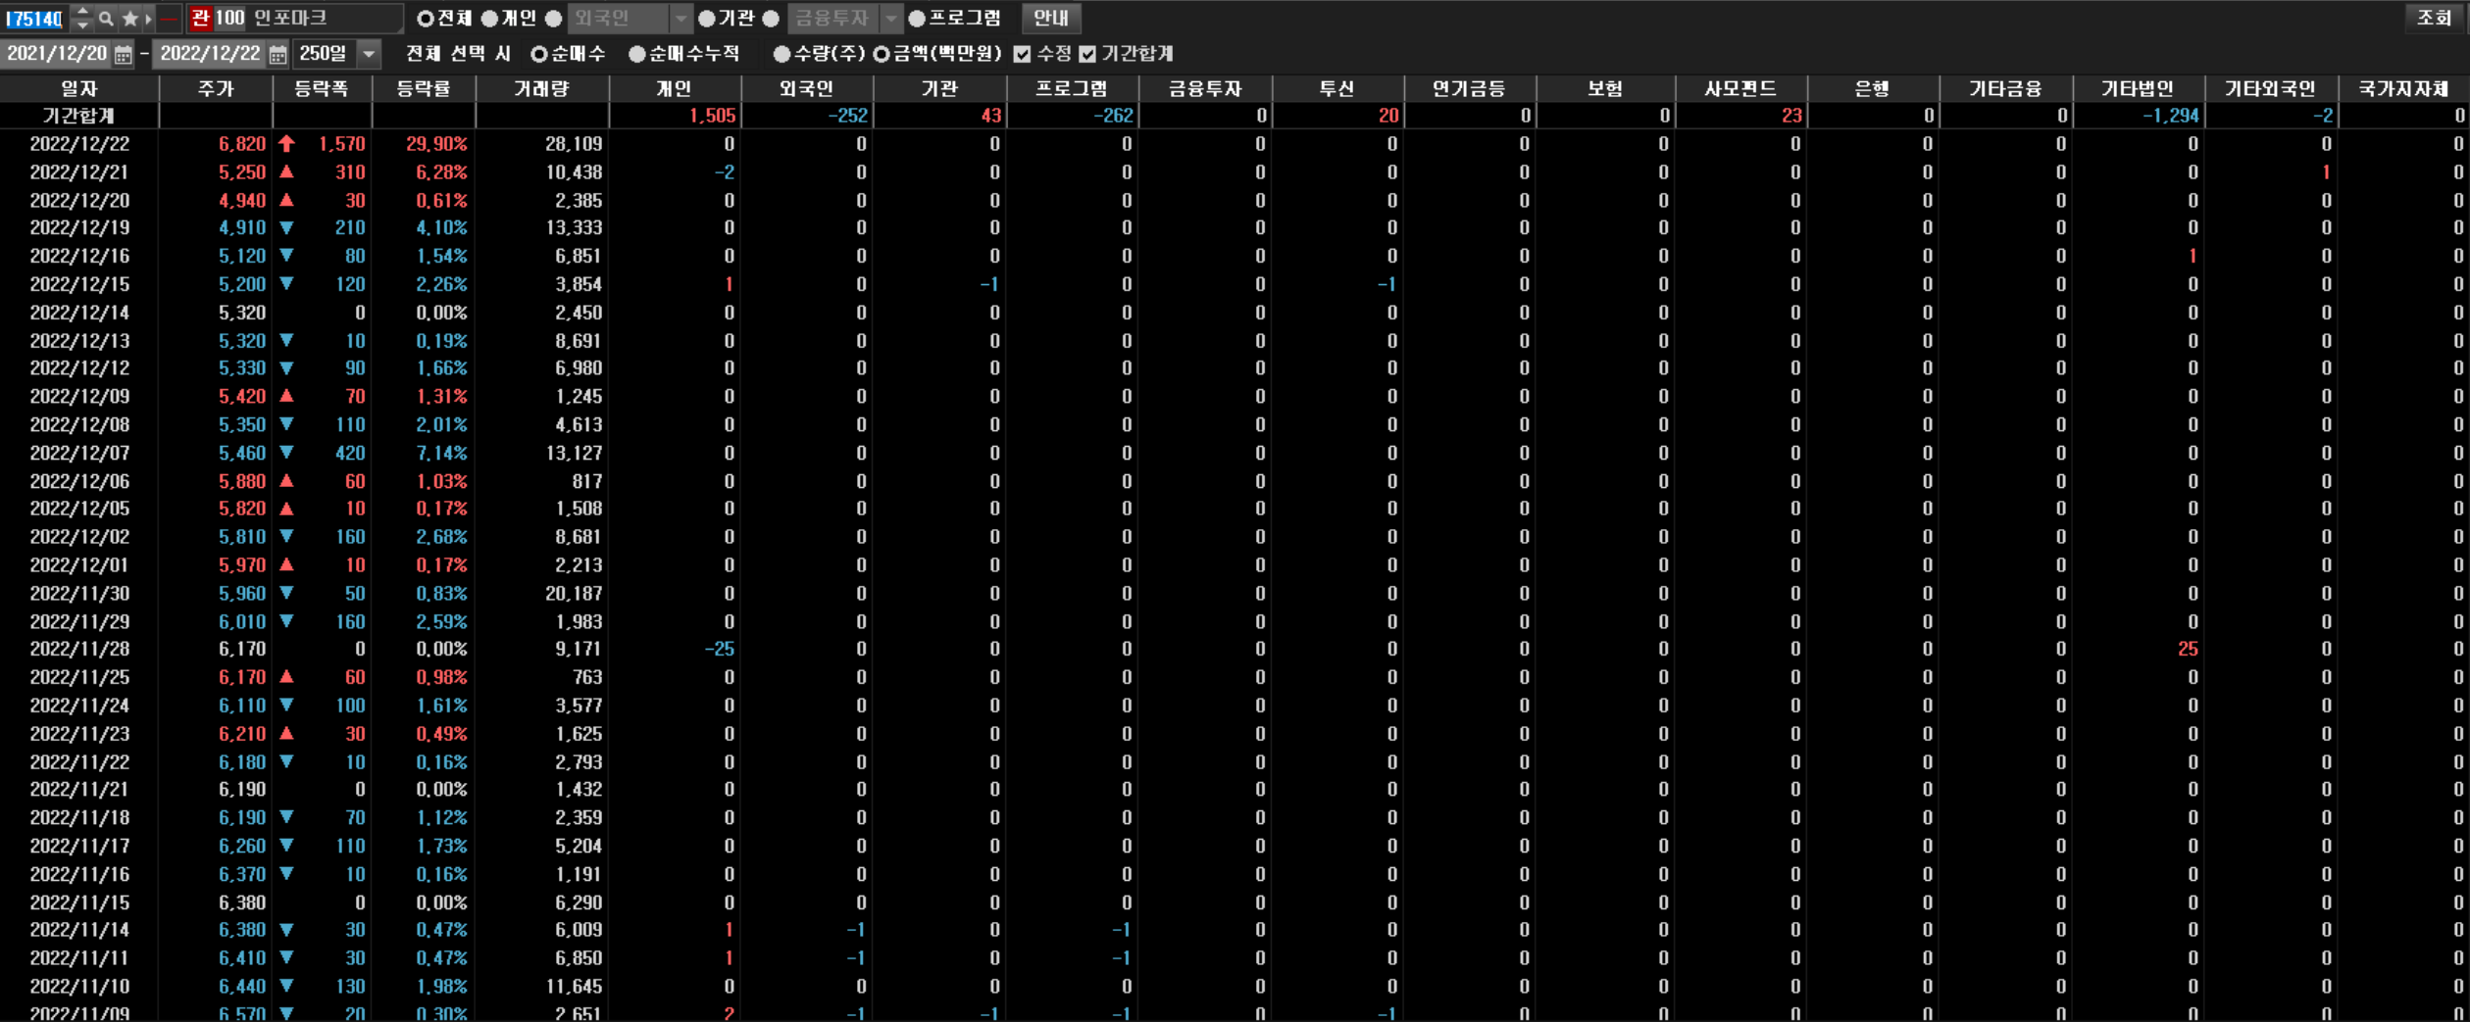Click the 등락폭 column header
This screenshot has height=1022, width=2470.
coord(322,88)
